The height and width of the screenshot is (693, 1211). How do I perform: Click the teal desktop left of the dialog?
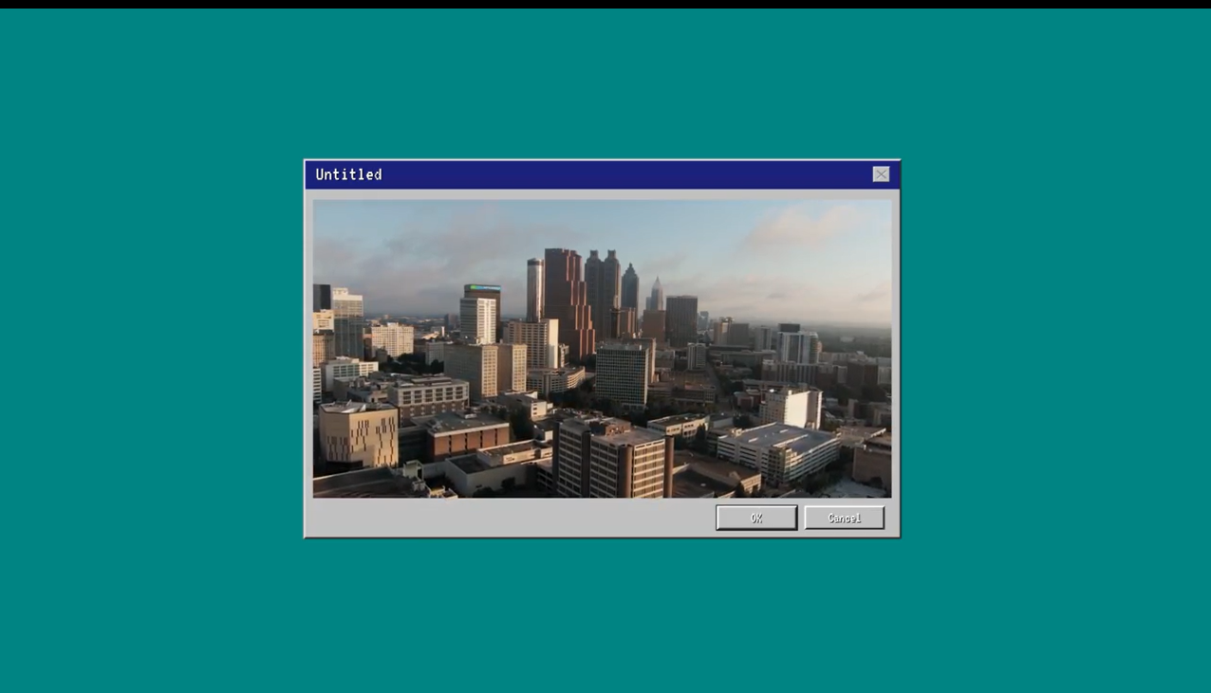pos(152,351)
